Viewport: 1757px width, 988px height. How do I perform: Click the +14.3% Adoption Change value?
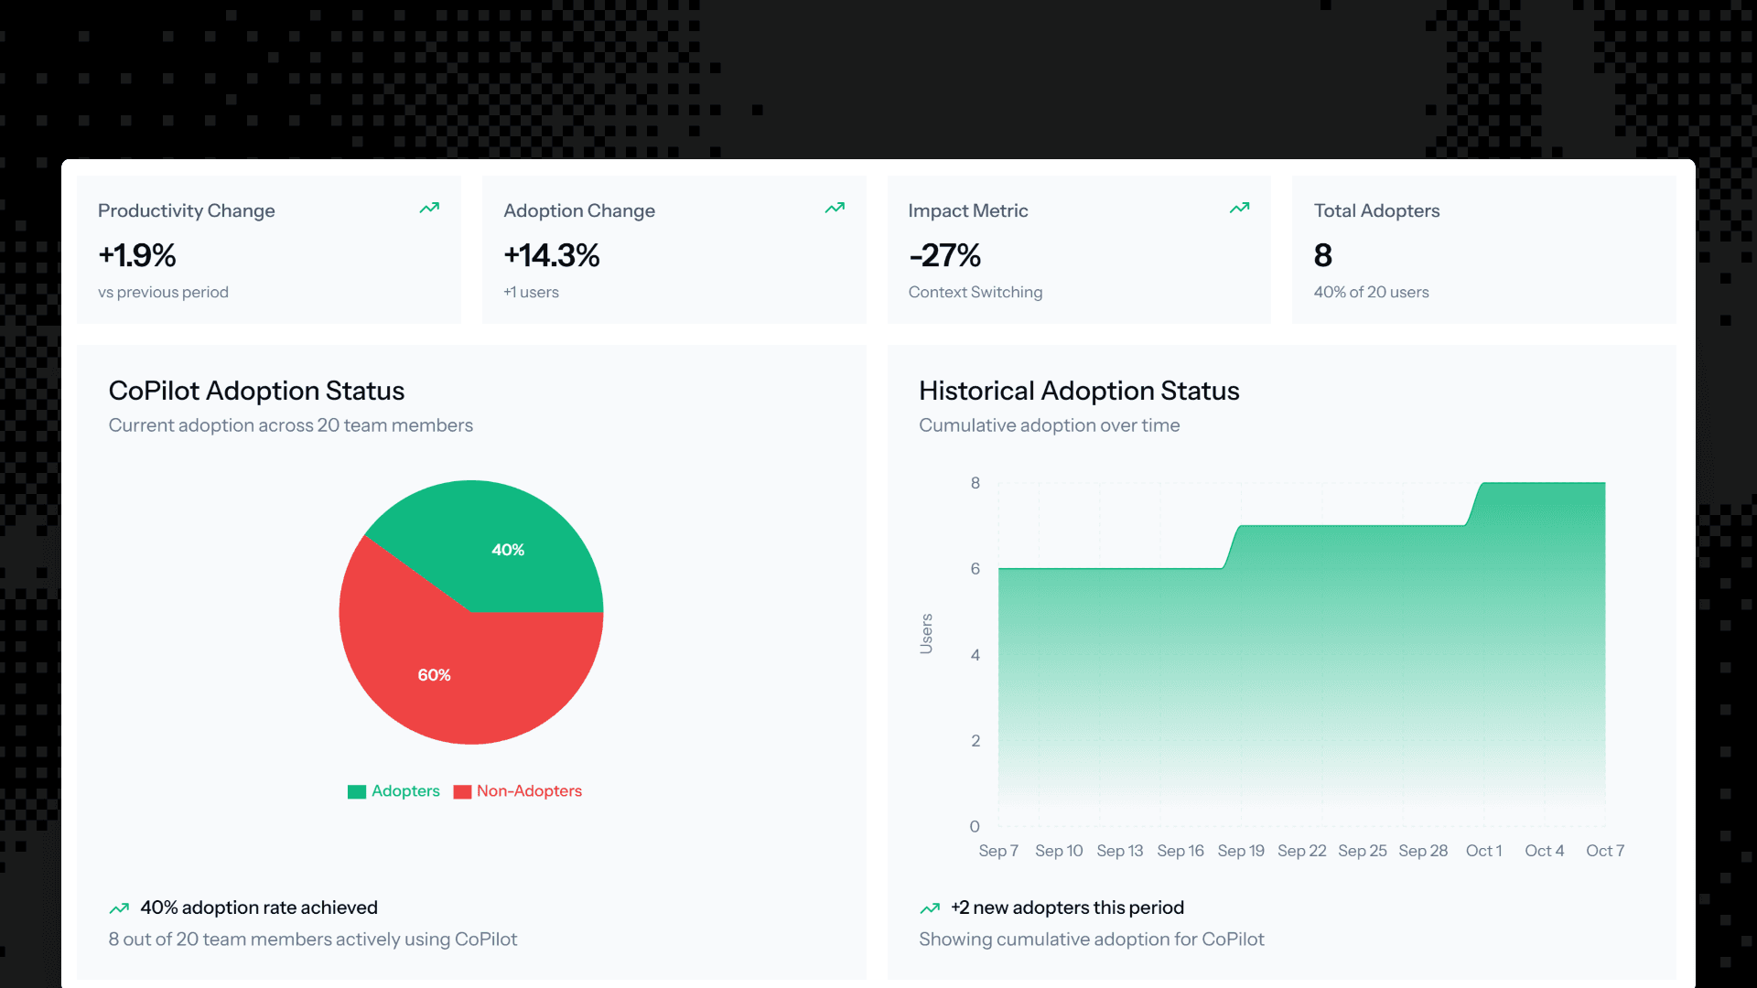[x=552, y=255]
